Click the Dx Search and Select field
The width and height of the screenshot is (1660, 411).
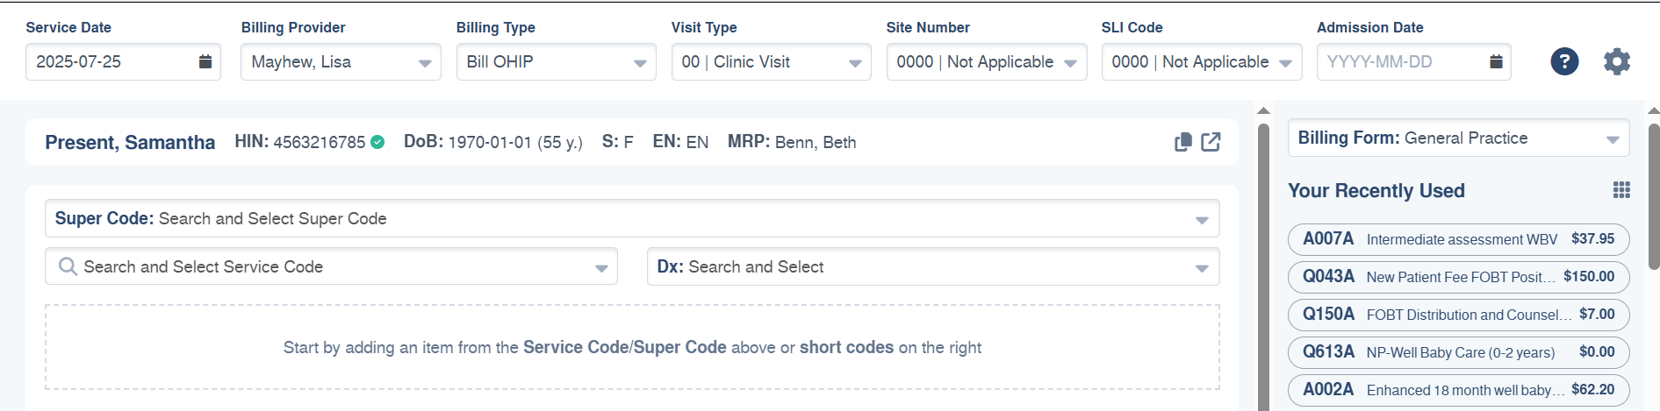933,266
